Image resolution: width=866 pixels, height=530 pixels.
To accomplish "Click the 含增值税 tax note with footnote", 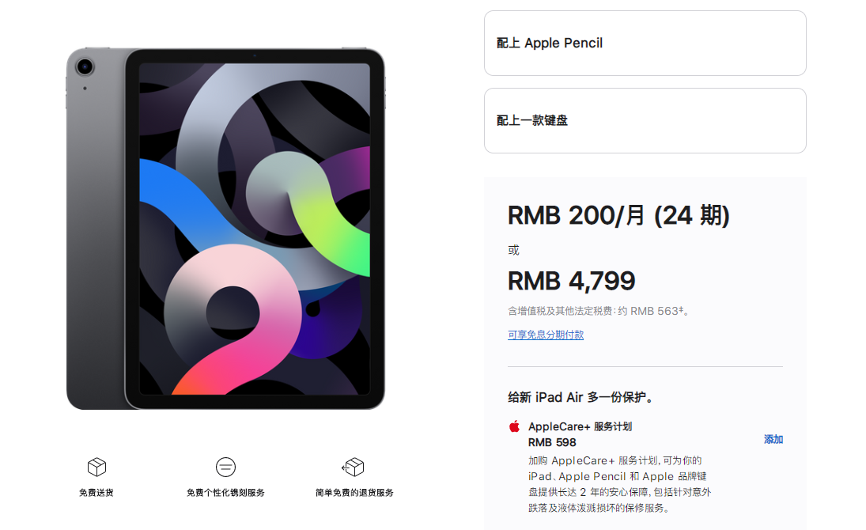I will point(598,311).
